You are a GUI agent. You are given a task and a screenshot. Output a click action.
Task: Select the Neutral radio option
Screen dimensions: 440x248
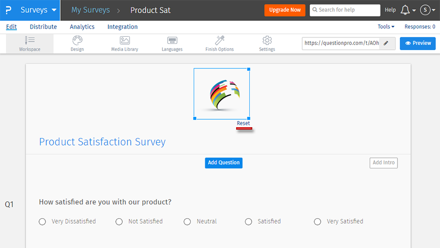point(187,222)
